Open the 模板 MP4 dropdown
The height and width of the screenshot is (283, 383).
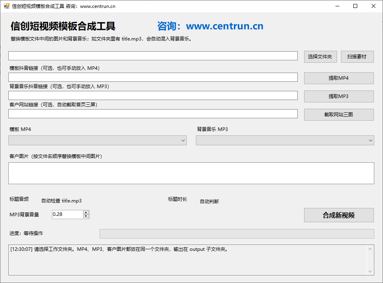click(98, 141)
